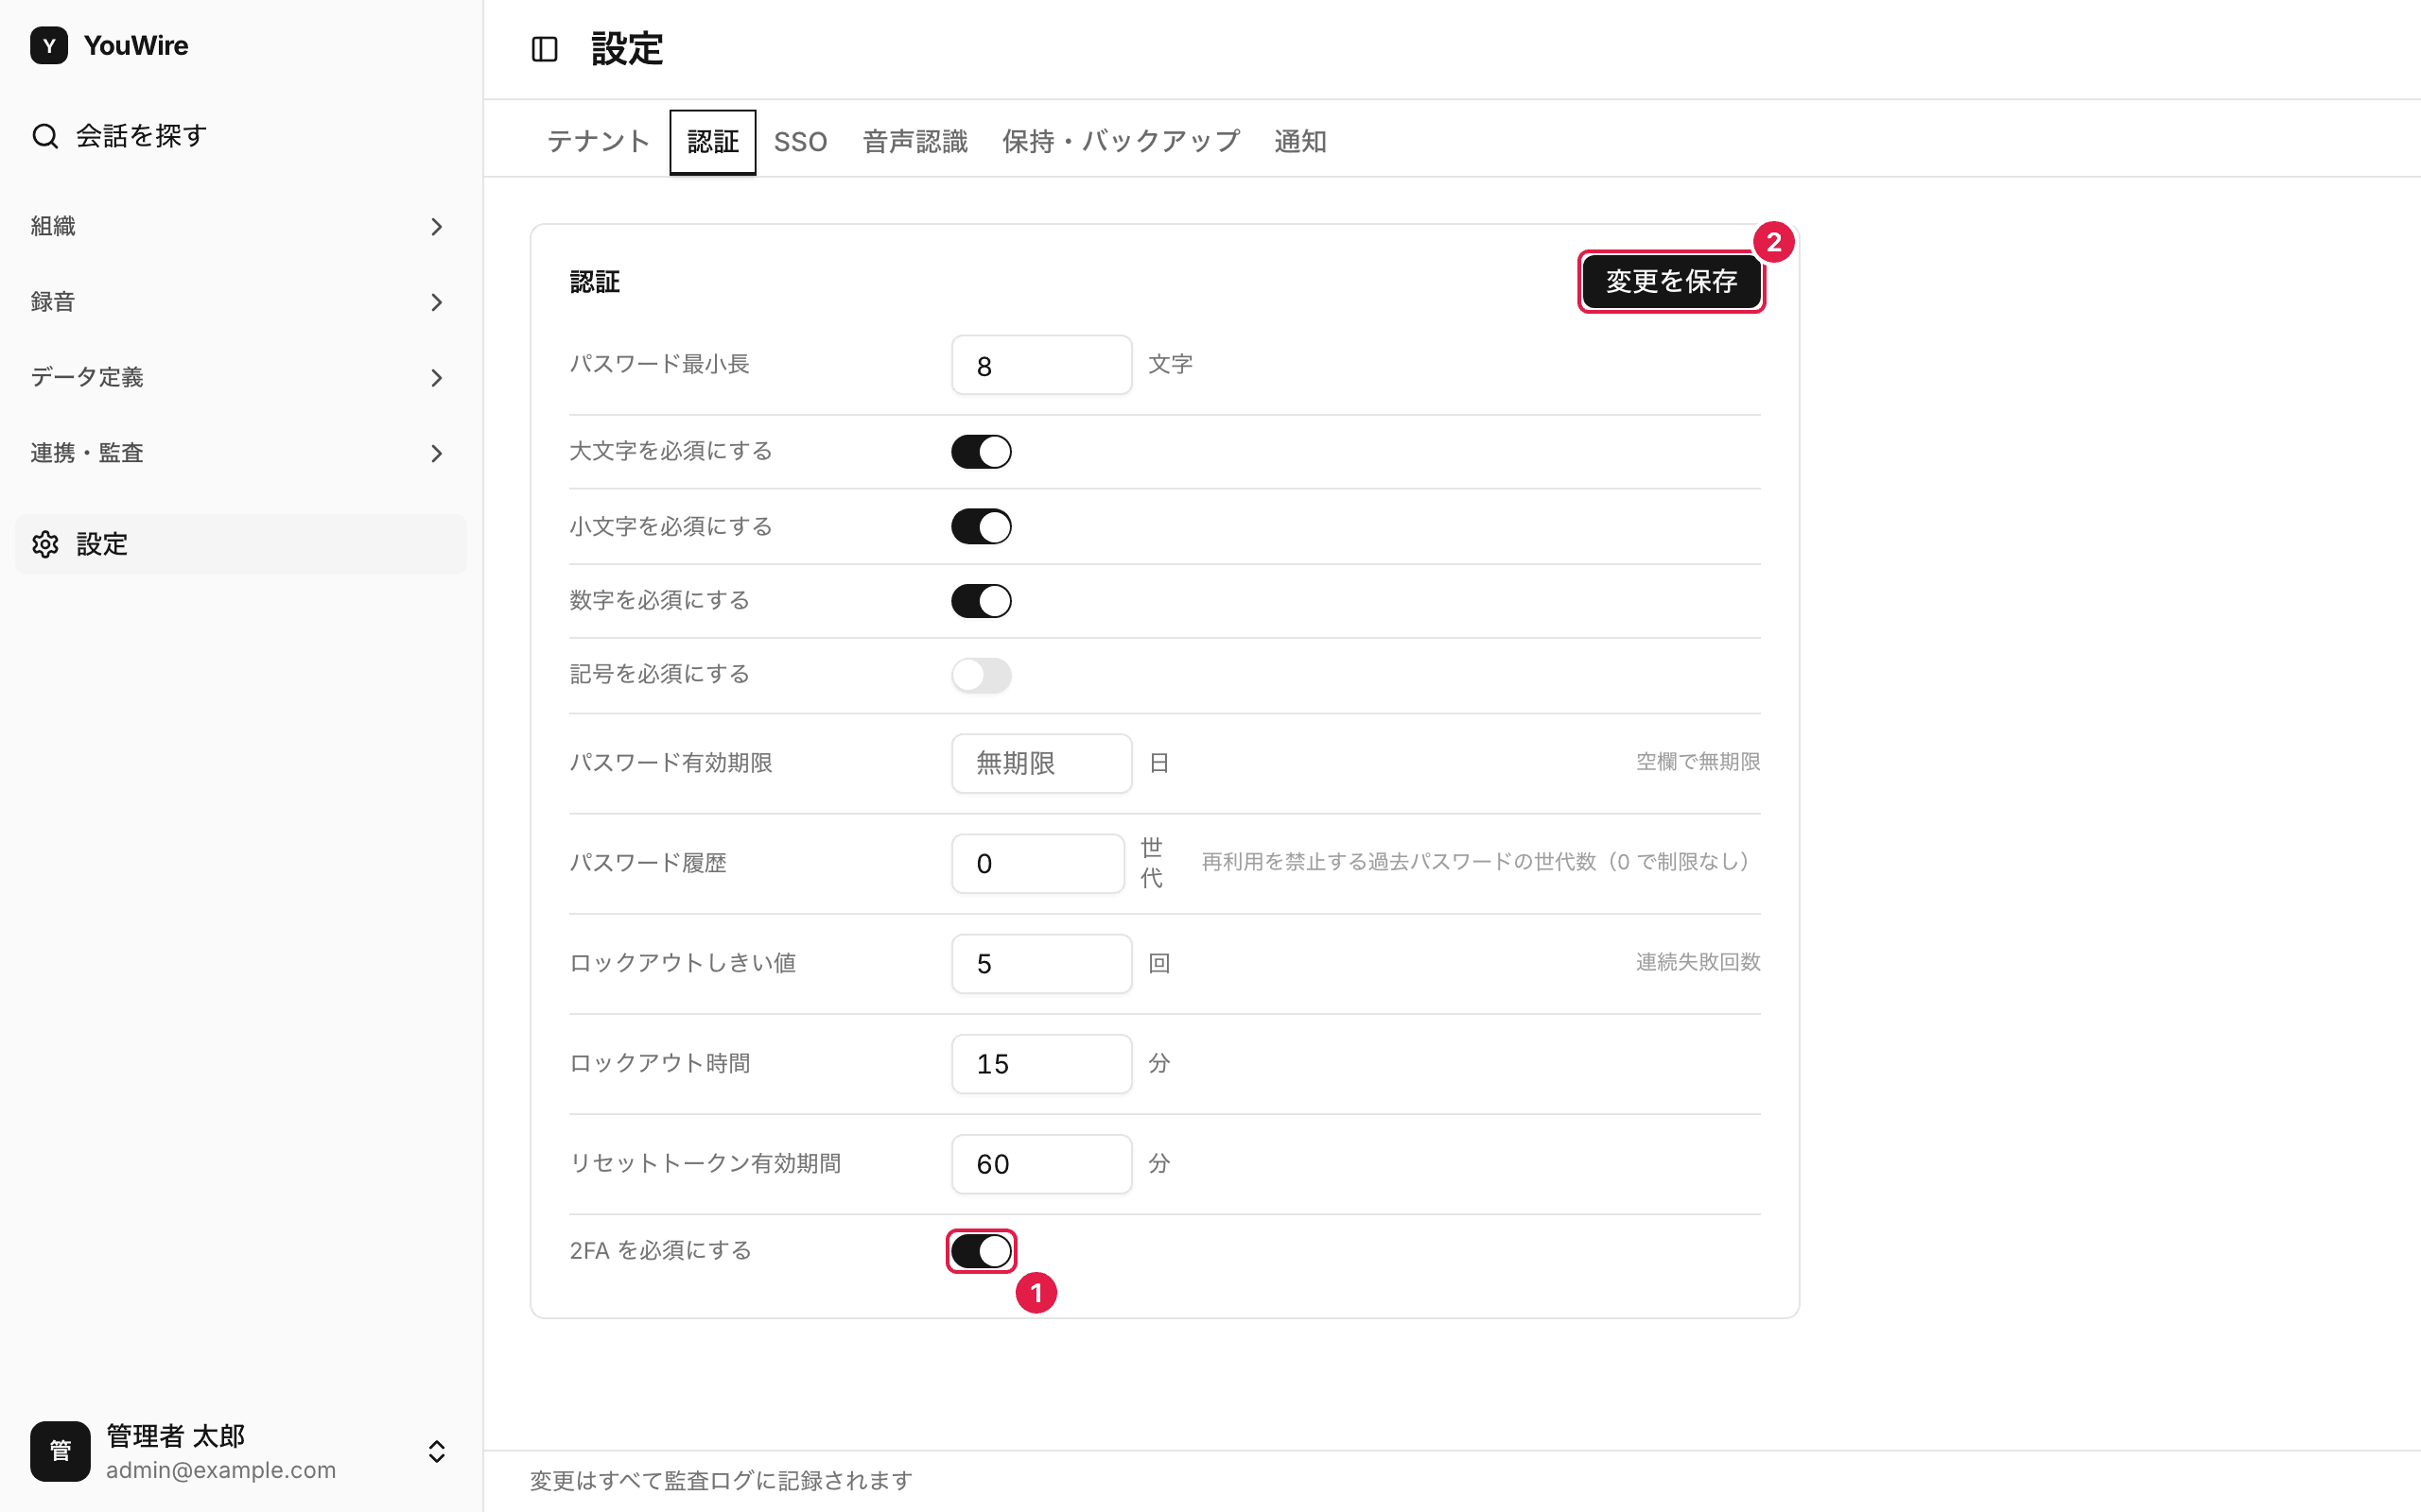Click the 空欄で無期限 hint text
This screenshot has height=1512, width=2421.
point(1698,762)
